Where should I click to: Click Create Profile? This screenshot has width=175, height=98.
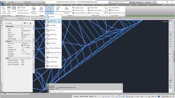pyautogui.click(x=114, y=8)
